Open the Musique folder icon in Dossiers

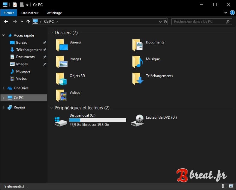(x=138, y=62)
